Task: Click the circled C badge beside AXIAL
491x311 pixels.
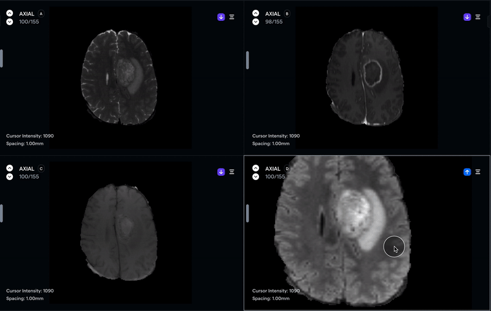Action: 41,168
